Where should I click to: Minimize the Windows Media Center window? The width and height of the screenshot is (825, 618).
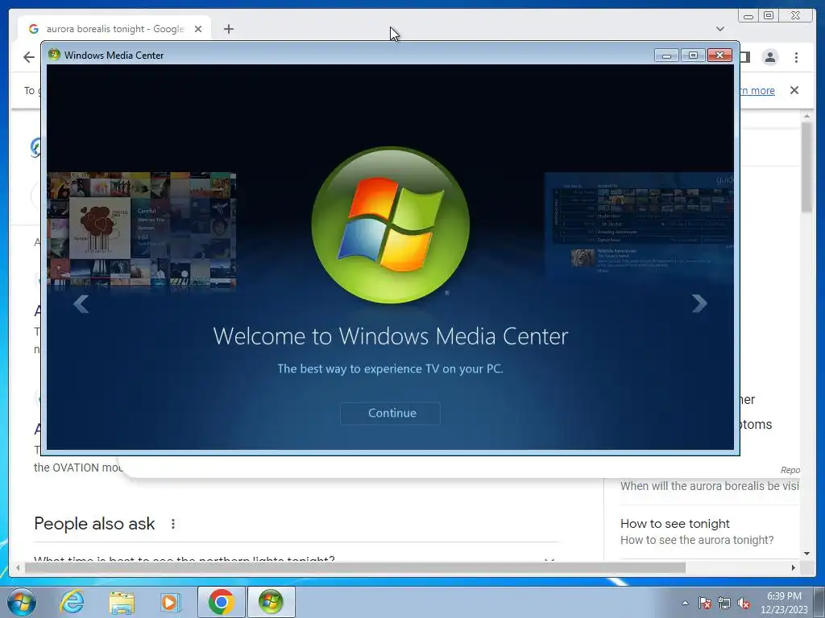pos(666,56)
